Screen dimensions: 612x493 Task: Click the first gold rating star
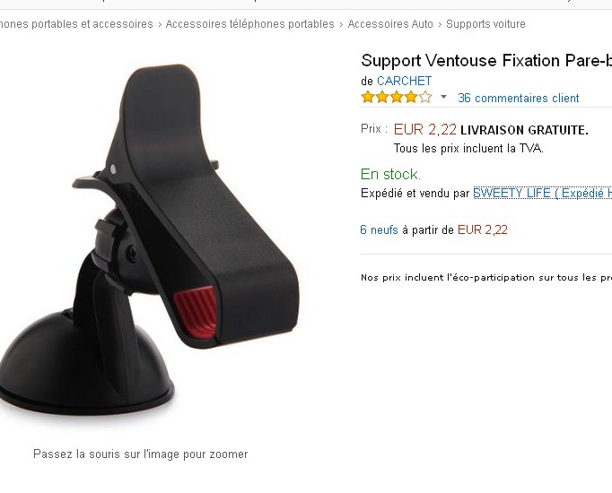(368, 97)
